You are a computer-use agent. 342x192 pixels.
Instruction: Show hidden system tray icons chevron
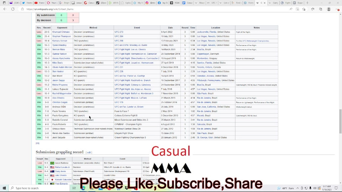(297, 188)
